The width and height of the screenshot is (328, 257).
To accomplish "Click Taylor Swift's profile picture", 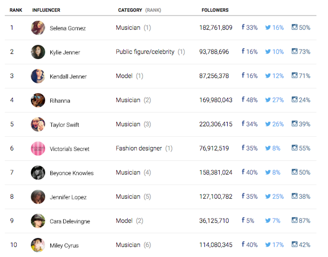I will tap(38, 124).
